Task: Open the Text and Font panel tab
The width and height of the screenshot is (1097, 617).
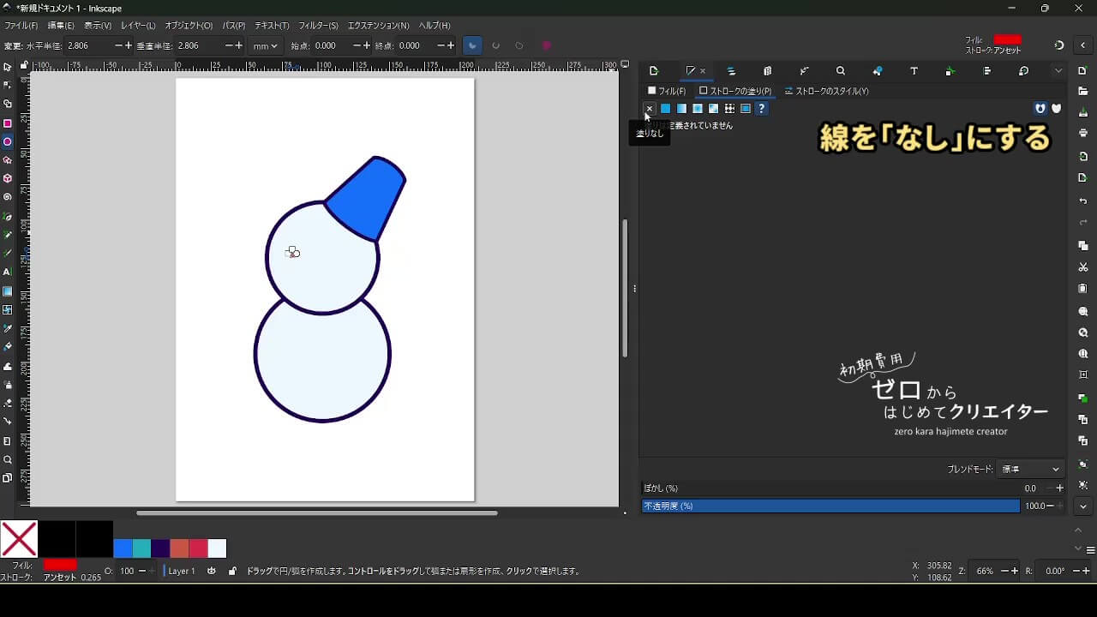Action: click(914, 71)
